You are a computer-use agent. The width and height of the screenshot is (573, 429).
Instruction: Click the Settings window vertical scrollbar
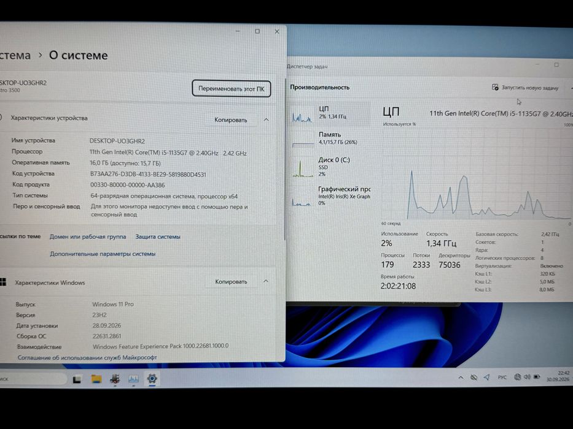pos(285,159)
